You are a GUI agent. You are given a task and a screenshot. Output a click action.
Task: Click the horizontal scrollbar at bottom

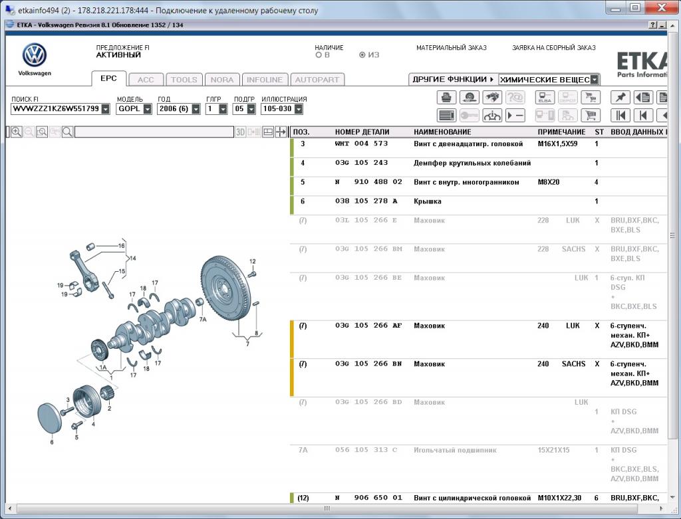[327, 508]
